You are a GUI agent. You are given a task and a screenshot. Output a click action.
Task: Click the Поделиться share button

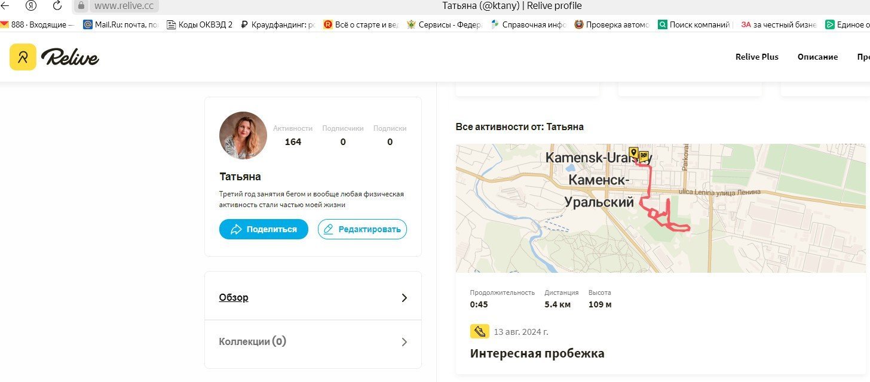tap(264, 229)
